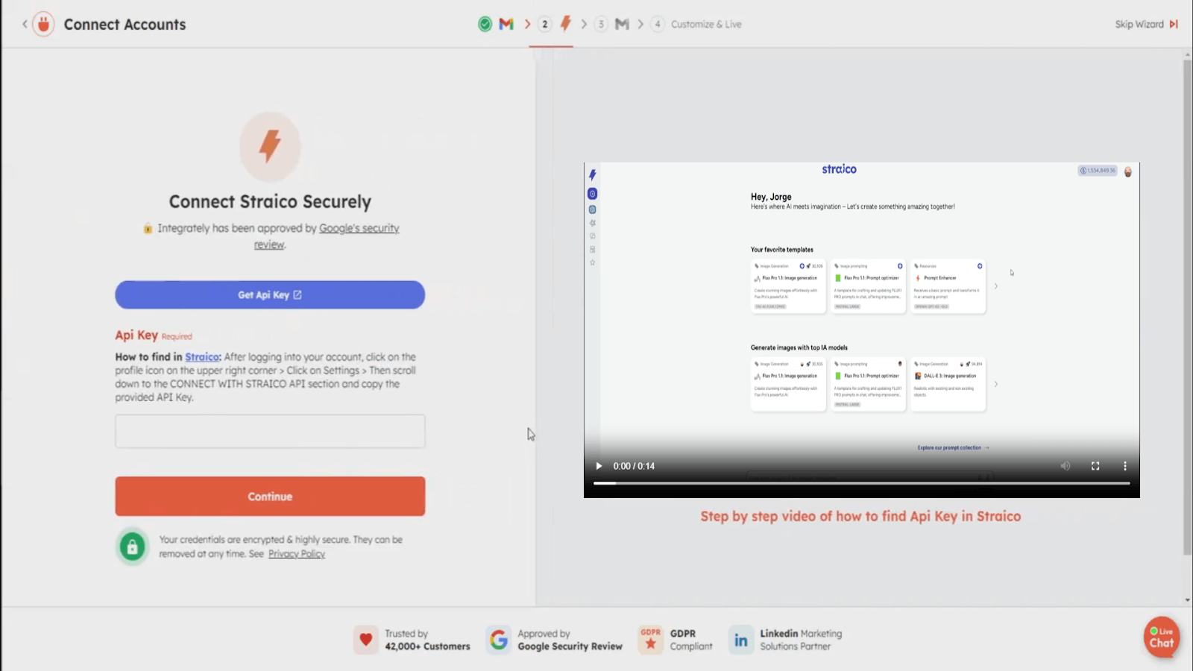Go to Customize & Live step
Viewport: 1193px width, 671px height.
(705, 24)
